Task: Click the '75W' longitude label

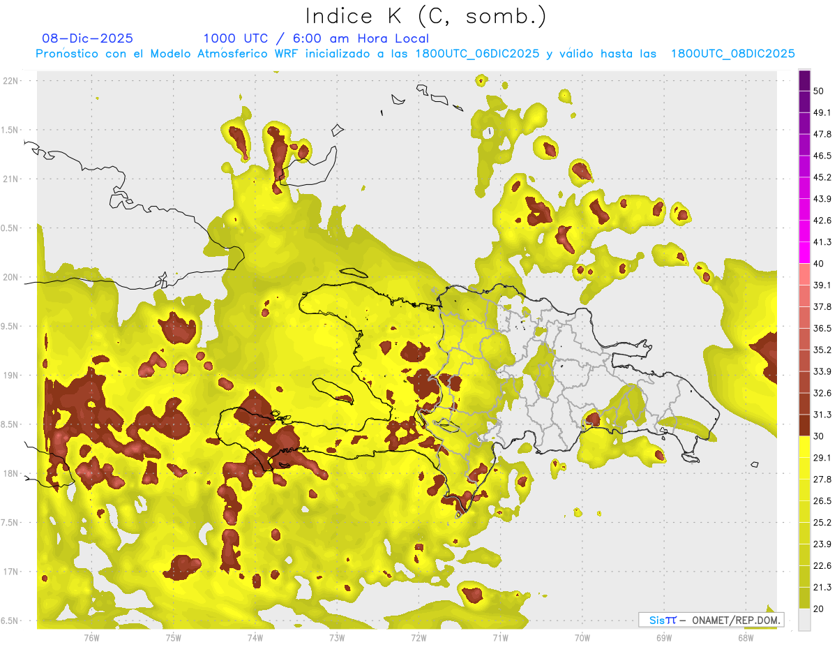Action: point(174,638)
